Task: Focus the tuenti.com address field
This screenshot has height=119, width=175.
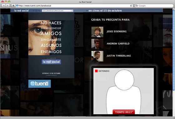Action: (x=74, y=6)
